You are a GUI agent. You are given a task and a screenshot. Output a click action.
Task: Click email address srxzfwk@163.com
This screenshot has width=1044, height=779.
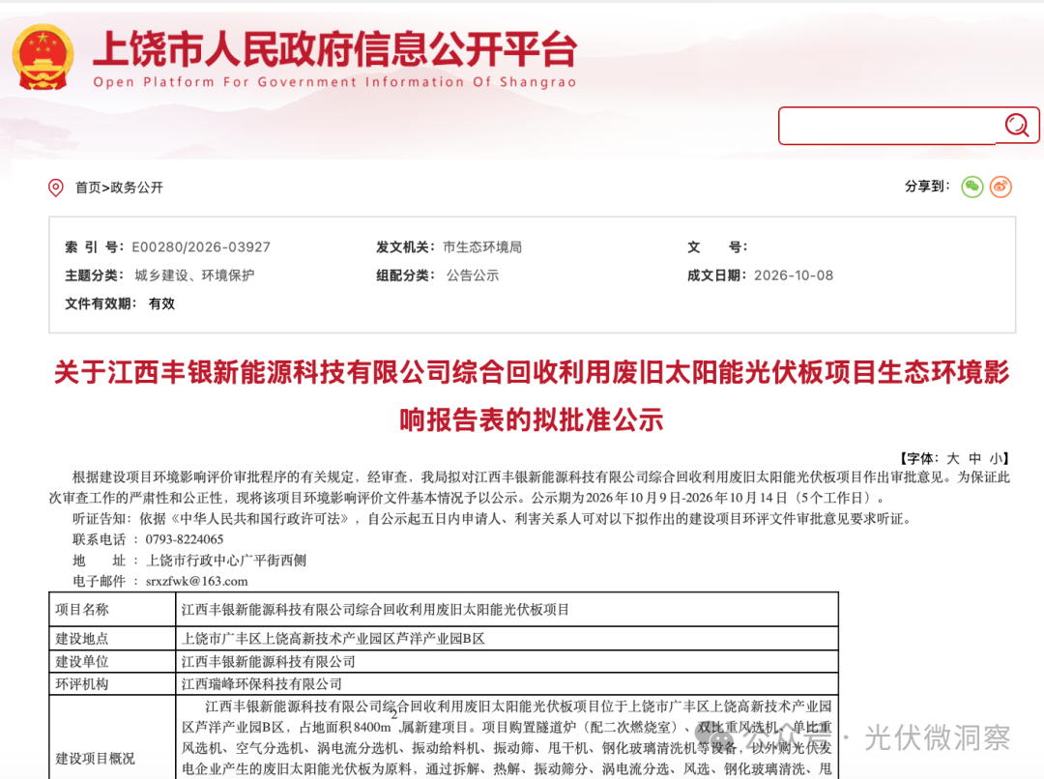coord(196,581)
